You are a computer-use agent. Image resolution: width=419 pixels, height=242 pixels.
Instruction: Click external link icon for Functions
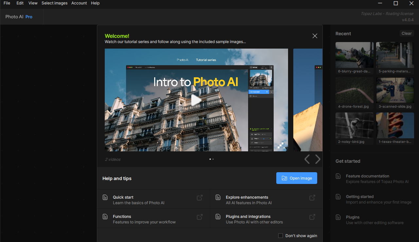tap(199, 217)
